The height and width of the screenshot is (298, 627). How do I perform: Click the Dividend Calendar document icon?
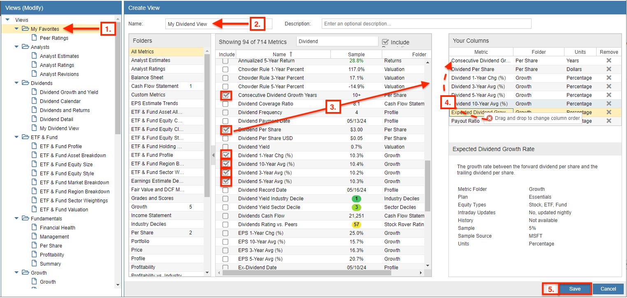click(35, 101)
